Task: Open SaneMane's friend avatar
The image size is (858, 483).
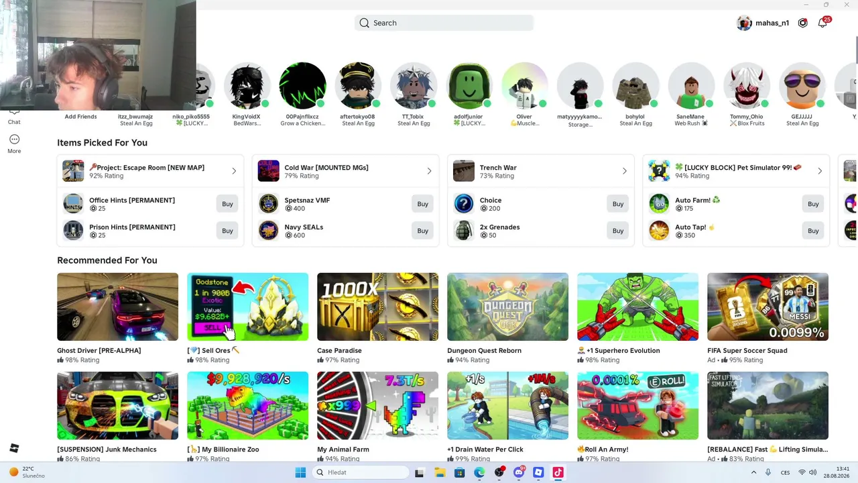Action: pos(690,86)
